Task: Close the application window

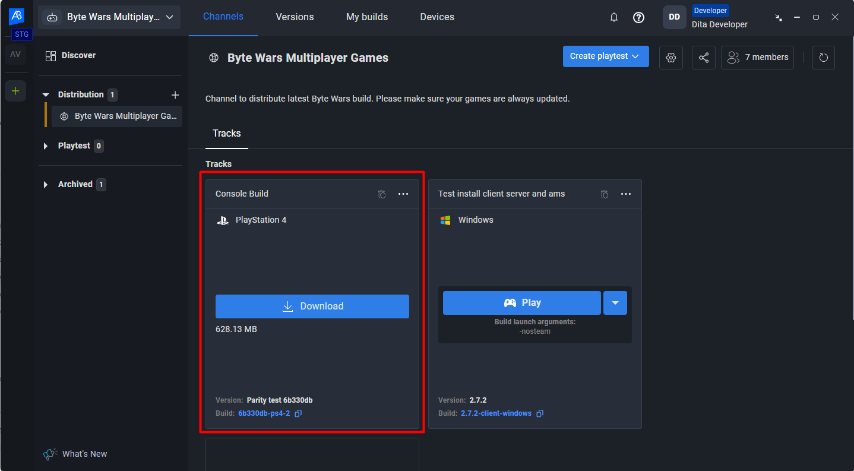Action: [x=835, y=18]
